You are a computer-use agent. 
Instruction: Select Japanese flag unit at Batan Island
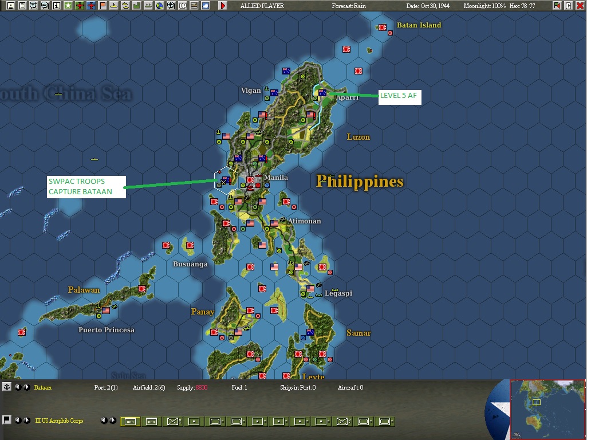point(382,27)
